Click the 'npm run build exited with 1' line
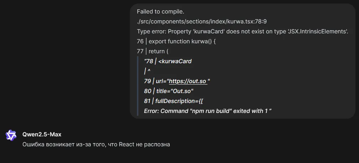 point(208,111)
